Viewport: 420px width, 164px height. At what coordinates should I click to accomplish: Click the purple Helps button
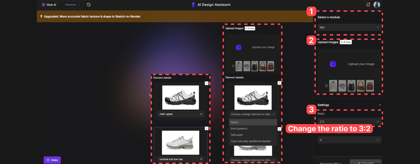tap(52, 160)
